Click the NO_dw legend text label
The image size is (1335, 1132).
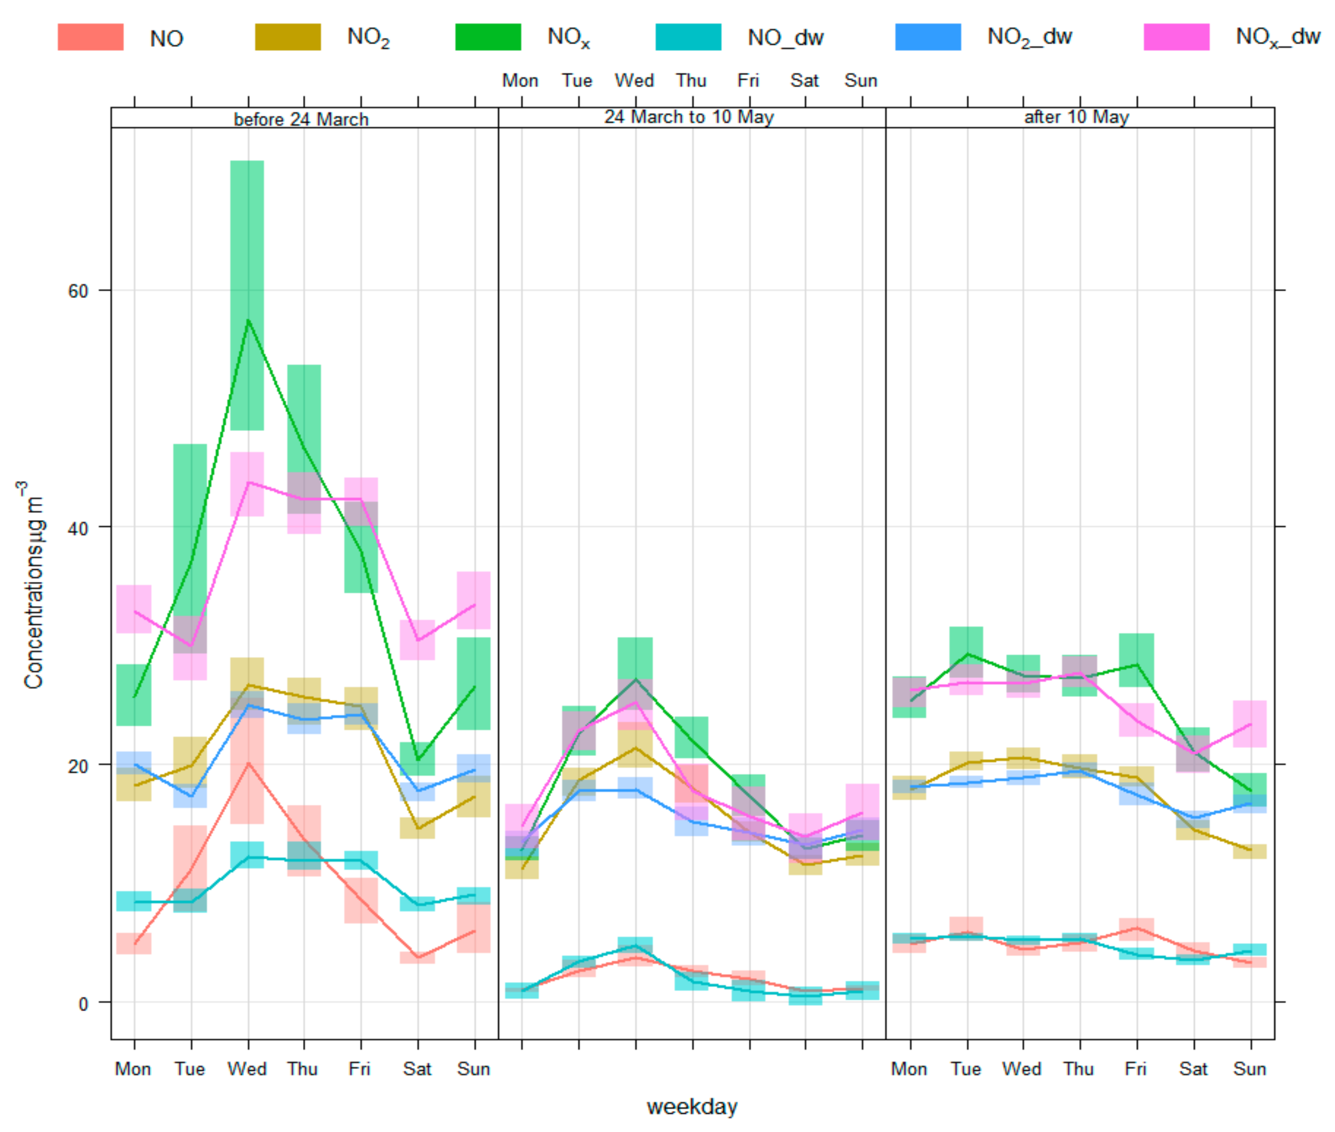(x=785, y=38)
